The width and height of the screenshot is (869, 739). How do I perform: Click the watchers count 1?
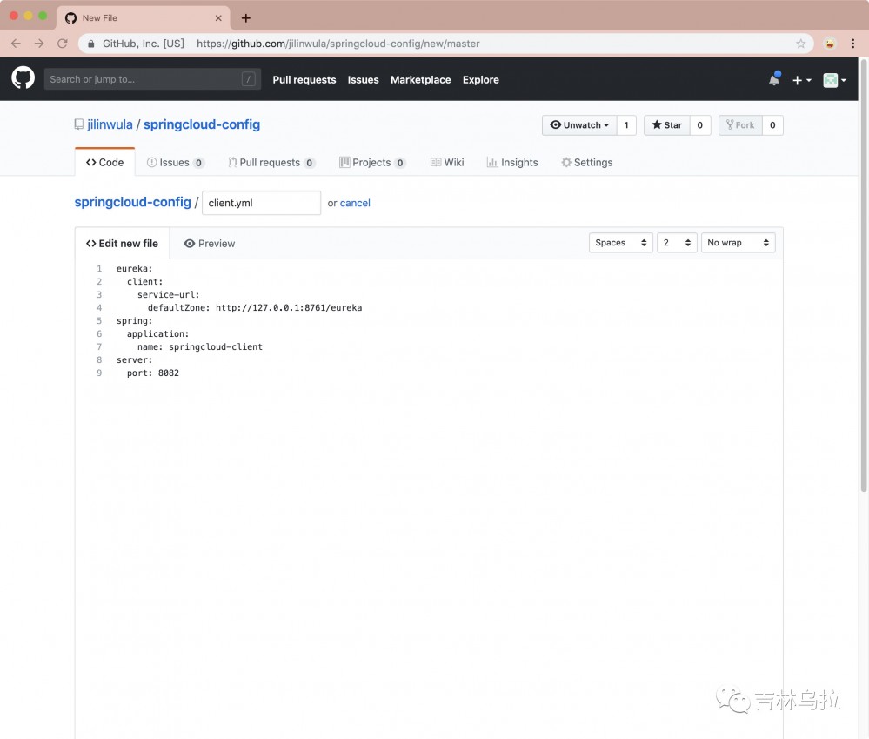pos(626,125)
